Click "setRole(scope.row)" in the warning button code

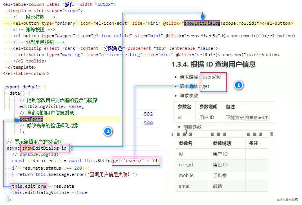221,55
